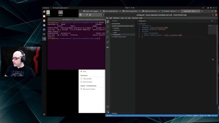
Task: Open the View menu in VS Code
Action: (122, 18)
